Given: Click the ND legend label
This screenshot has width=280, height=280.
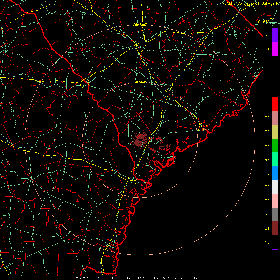Looking at the screenshot, I should point(267,242).
